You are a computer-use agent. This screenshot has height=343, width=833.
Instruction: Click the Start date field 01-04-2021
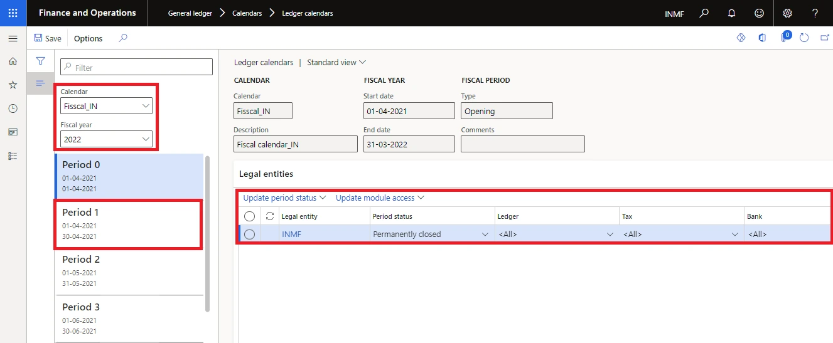point(409,111)
